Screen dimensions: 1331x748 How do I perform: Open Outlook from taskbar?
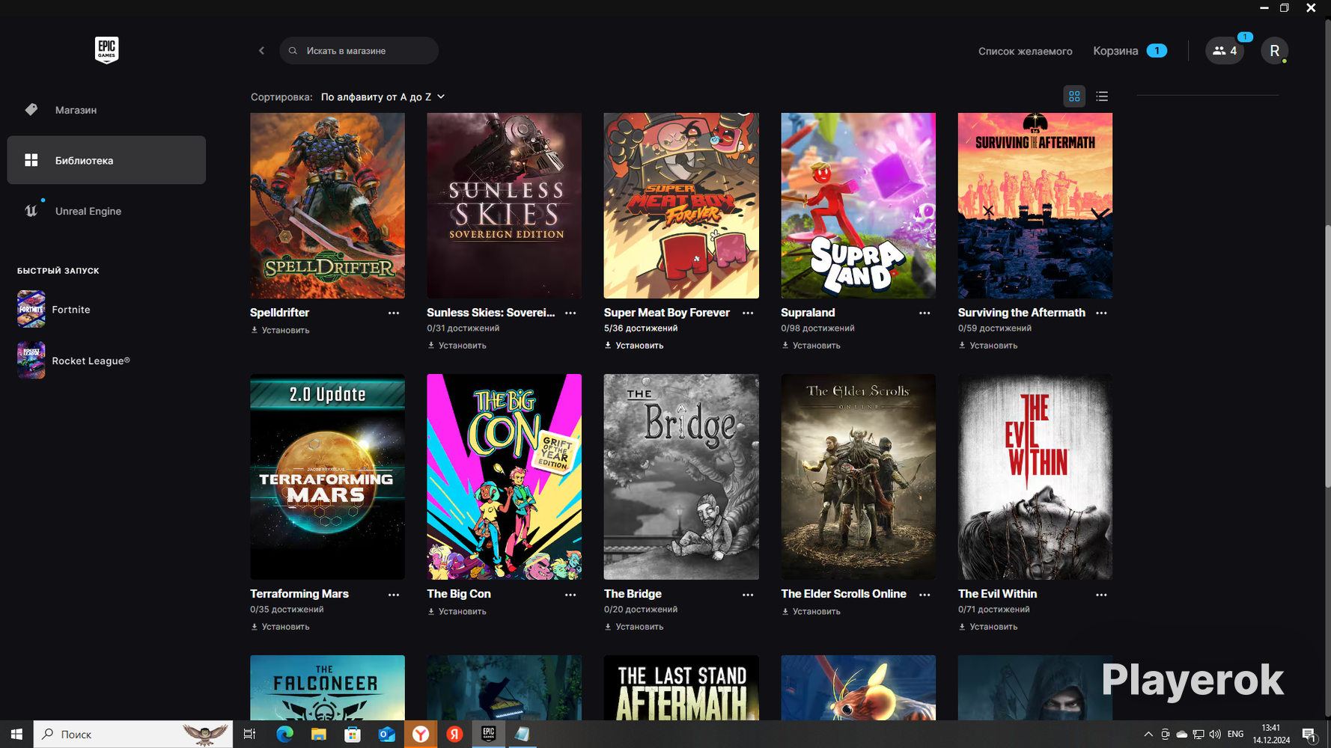pyautogui.click(x=386, y=735)
